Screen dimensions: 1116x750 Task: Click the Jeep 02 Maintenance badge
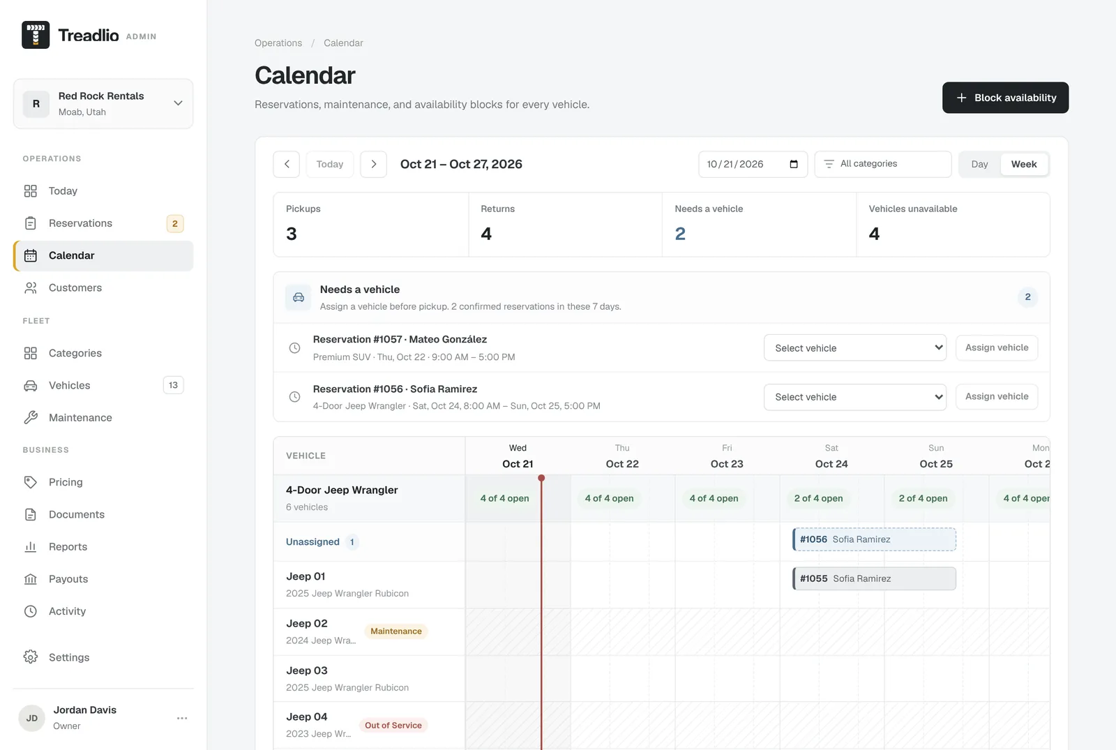[396, 631]
